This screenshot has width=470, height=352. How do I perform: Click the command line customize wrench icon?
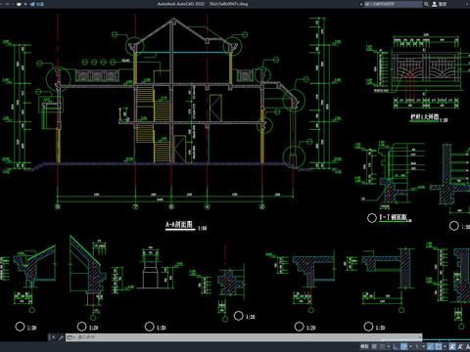(61, 337)
